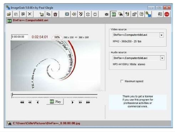
Task: Click the inward-curving brackets icon
Action: pyautogui.click(x=95, y=14)
